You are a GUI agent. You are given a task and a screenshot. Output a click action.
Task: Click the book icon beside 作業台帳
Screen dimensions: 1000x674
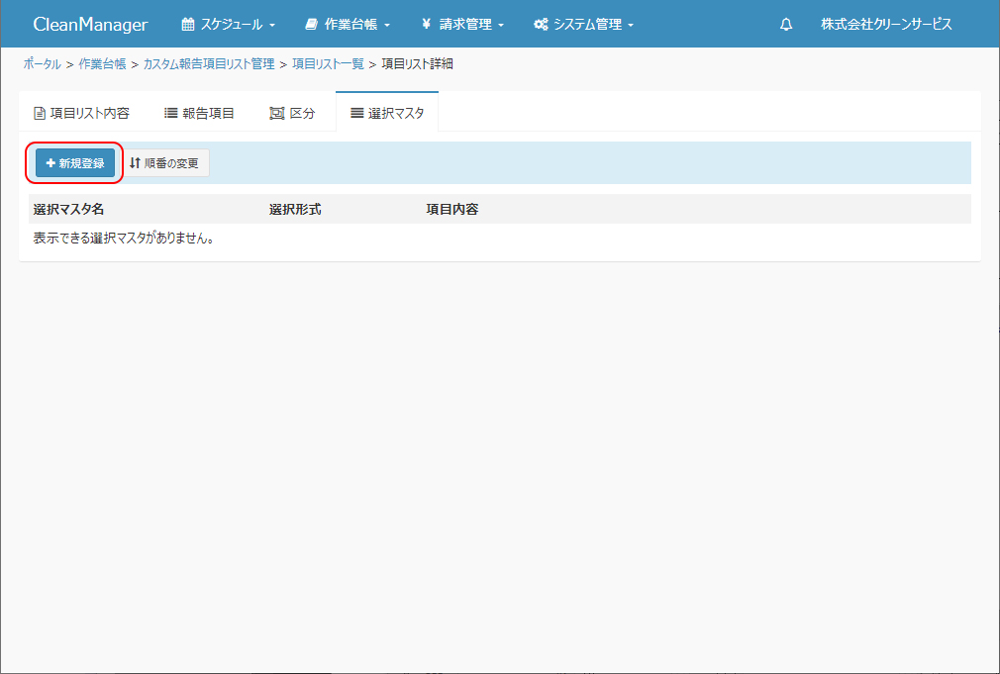[x=312, y=25]
